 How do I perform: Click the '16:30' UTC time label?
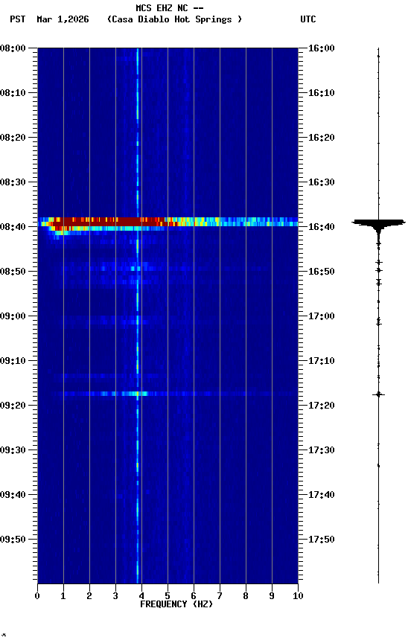[322, 182]
